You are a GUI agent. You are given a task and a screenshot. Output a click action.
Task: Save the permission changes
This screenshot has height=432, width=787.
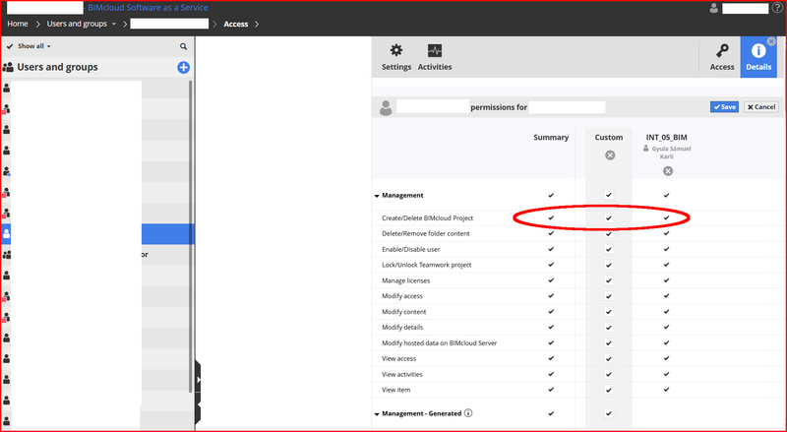[724, 107]
